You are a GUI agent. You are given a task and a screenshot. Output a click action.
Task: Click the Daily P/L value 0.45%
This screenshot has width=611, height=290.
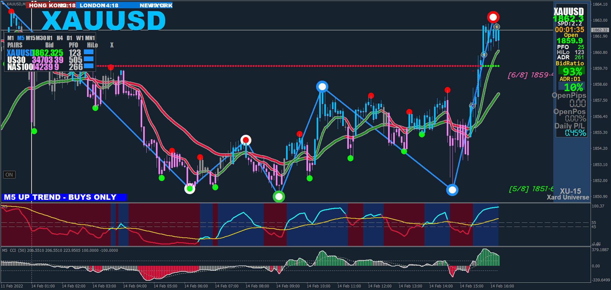575,133
